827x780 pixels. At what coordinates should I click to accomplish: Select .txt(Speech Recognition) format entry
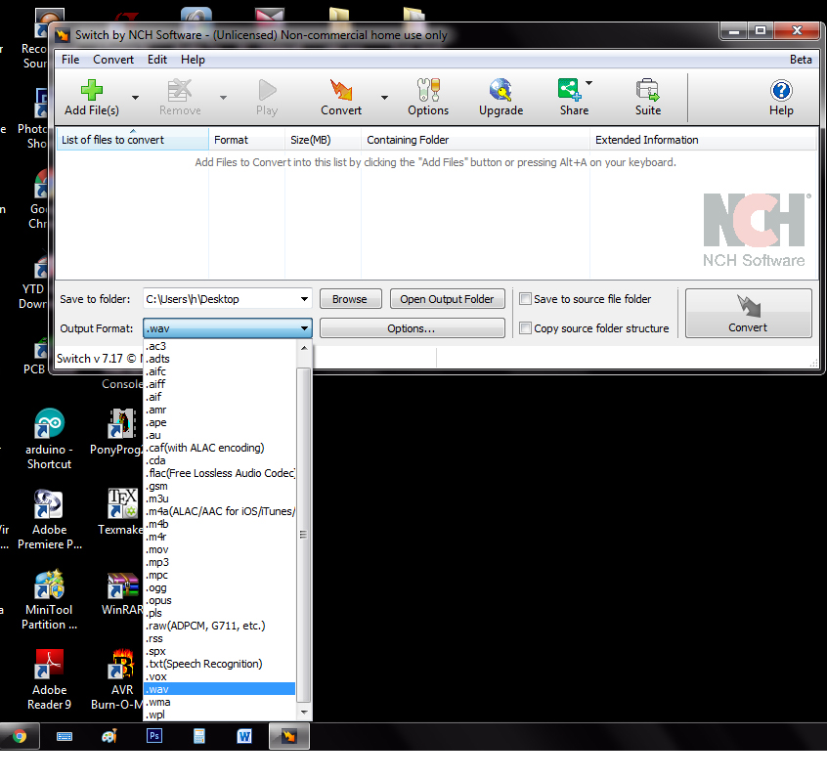(x=219, y=664)
